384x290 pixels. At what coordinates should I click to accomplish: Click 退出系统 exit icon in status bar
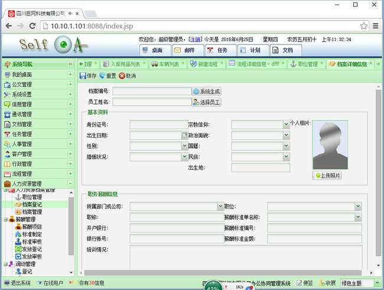[x=6, y=283]
